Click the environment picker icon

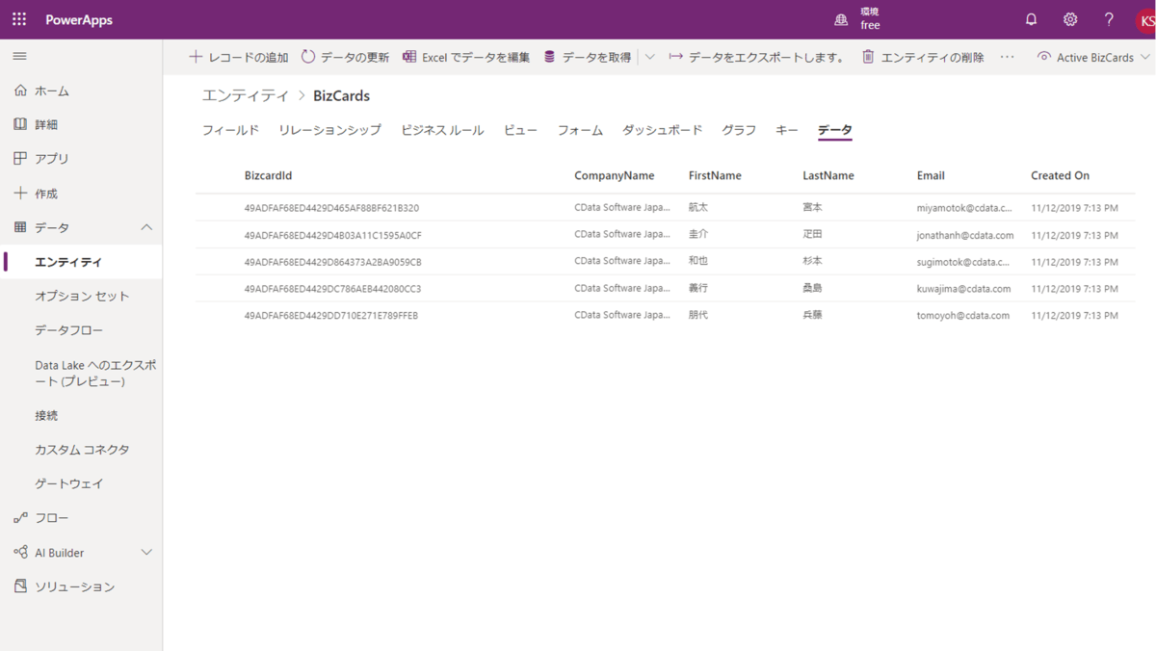[841, 19]
